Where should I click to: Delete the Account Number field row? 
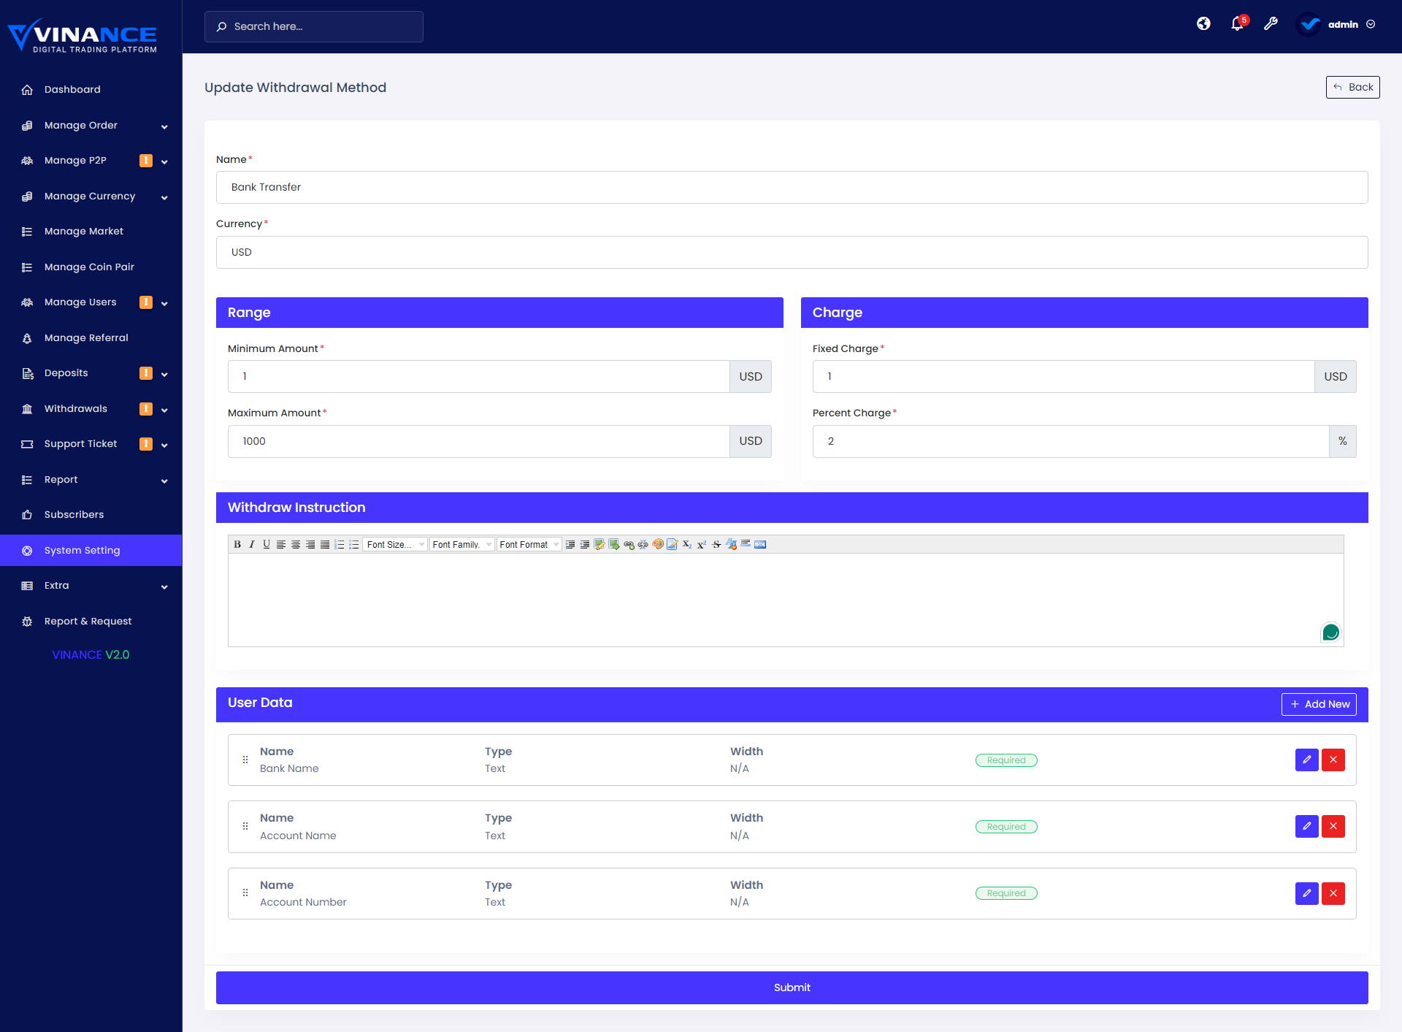point(1333,893)
